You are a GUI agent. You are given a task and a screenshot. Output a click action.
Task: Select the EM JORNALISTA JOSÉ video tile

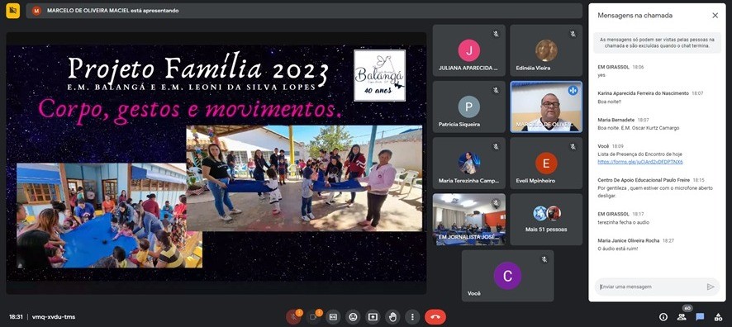tap(468, 220)
